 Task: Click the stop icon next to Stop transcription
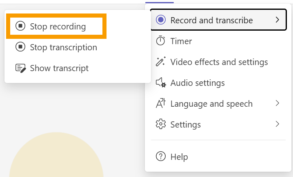[20, 47]
